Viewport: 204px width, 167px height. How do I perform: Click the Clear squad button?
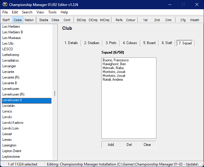[147, 145]
